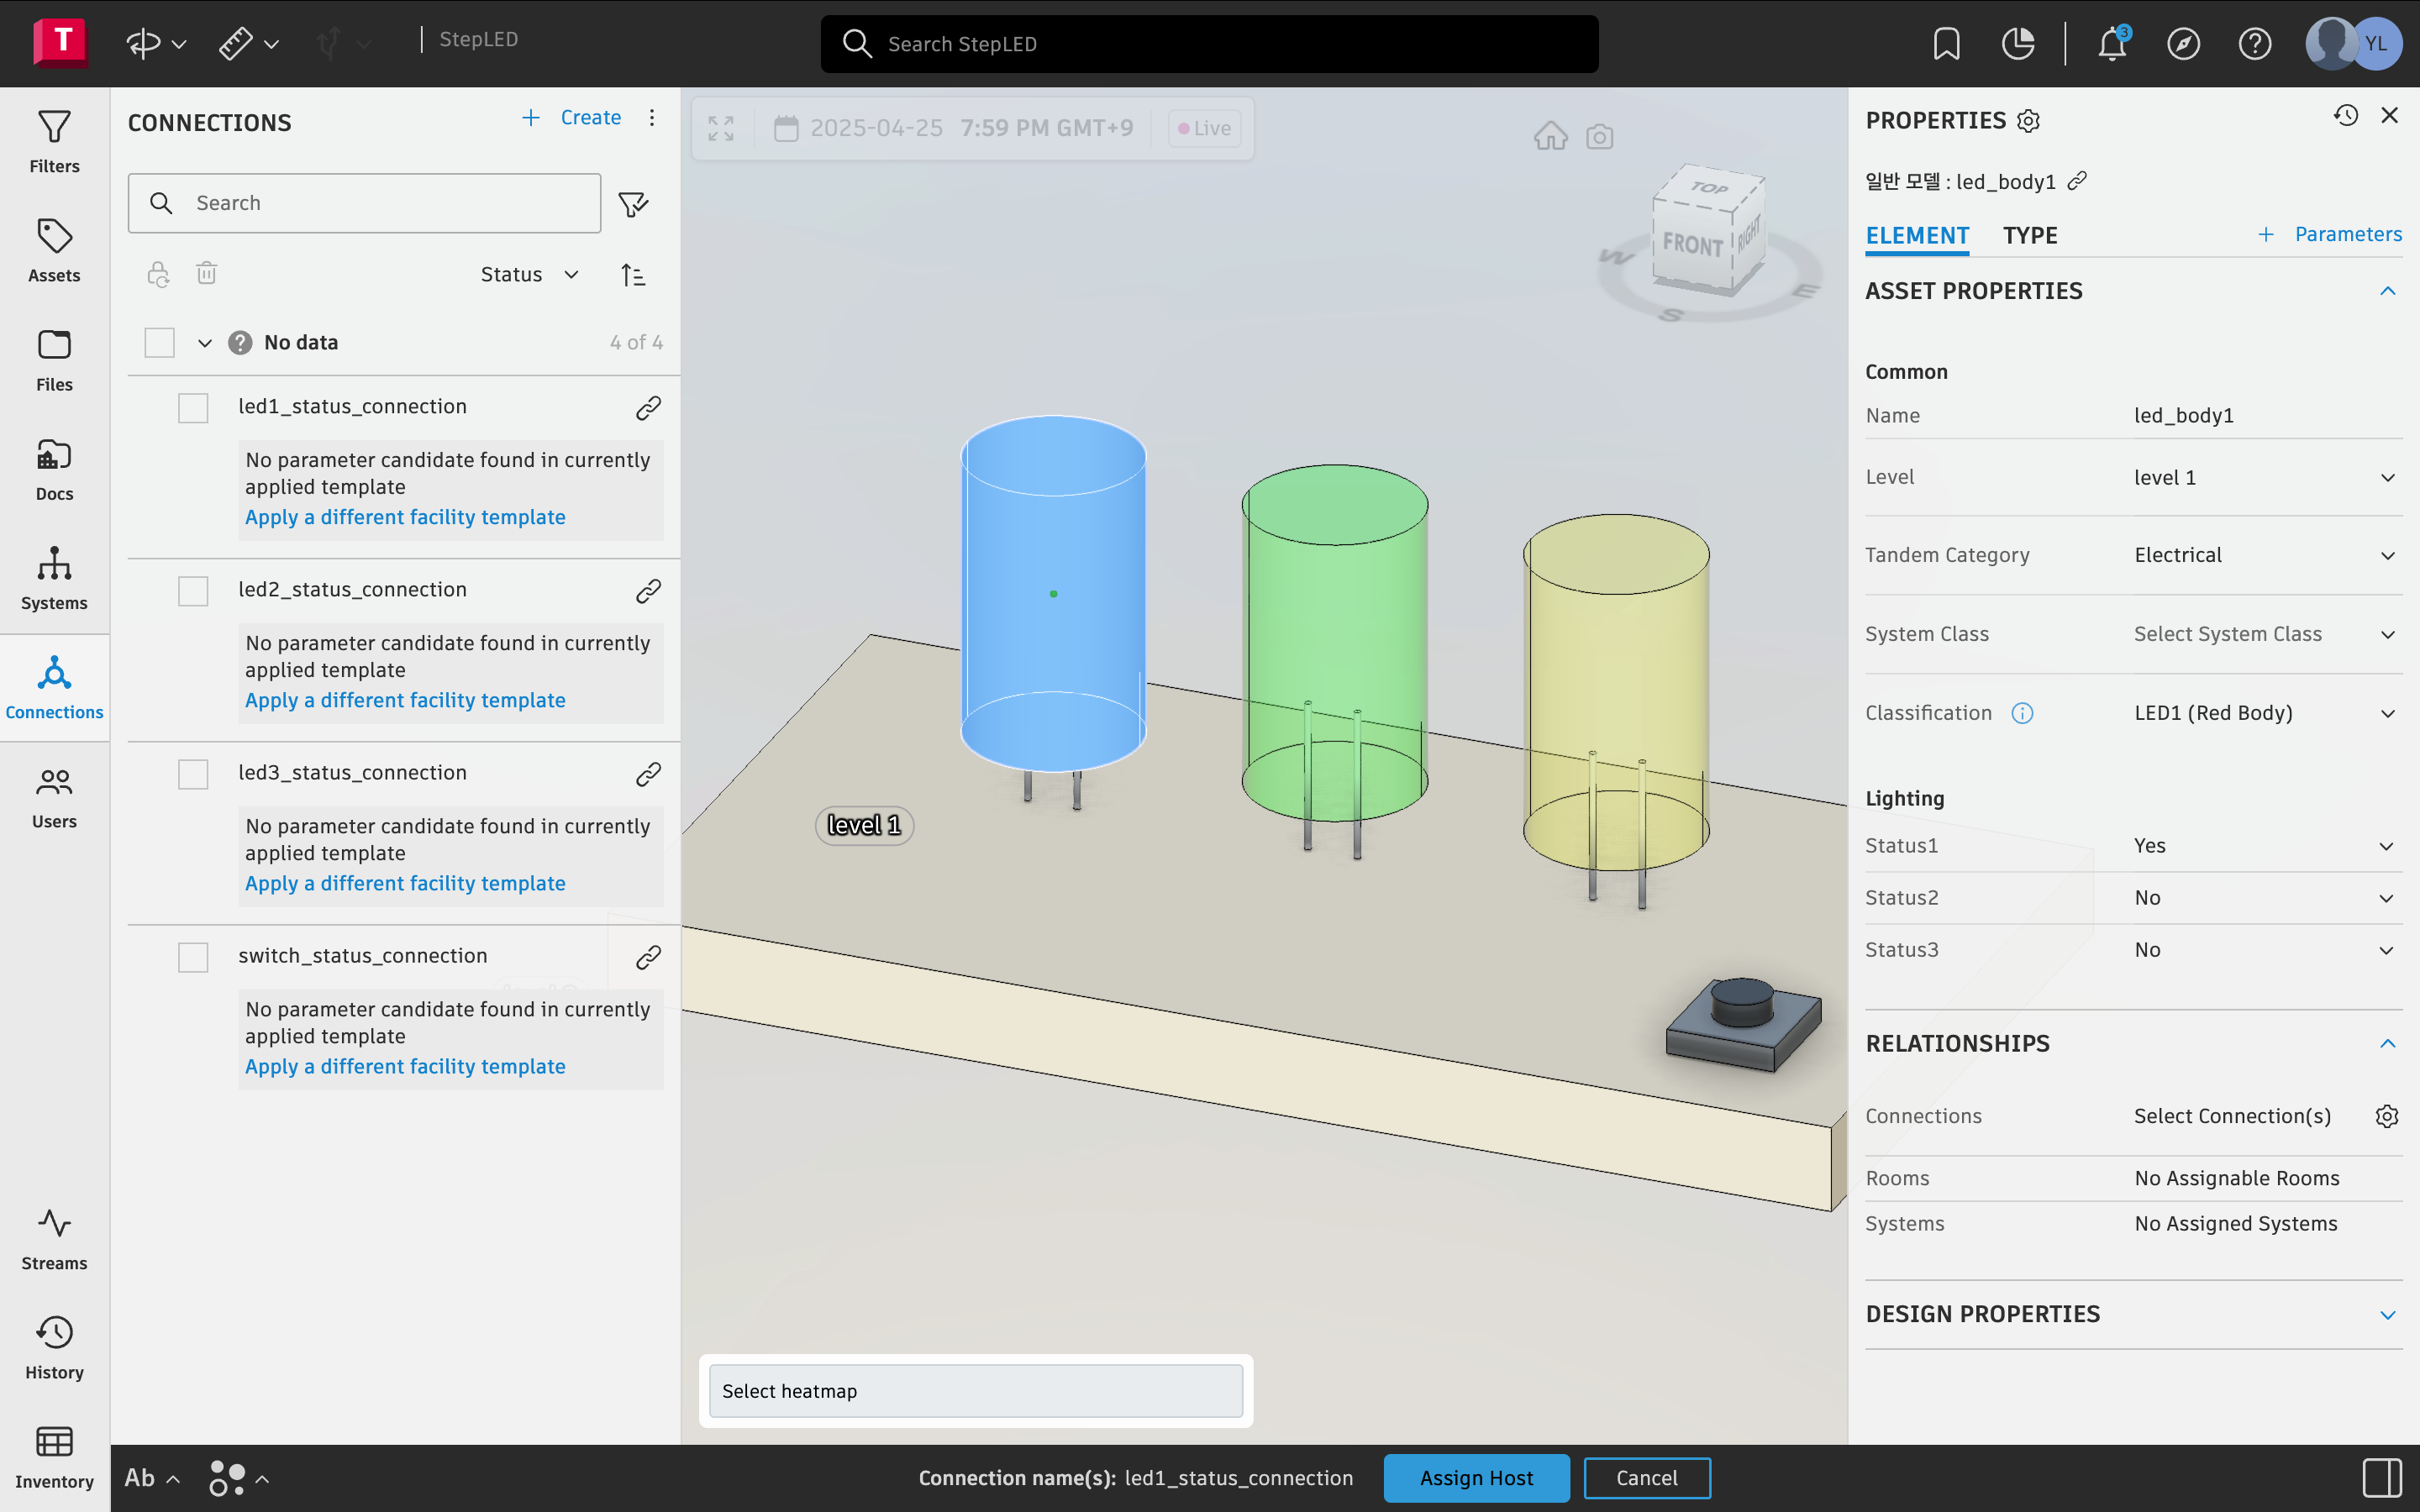
Task: Open the notifications bell
Action: [2111, 44]
